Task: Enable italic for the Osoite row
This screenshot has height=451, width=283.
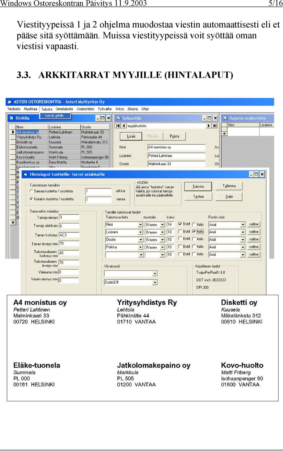Action: [194, 239]
